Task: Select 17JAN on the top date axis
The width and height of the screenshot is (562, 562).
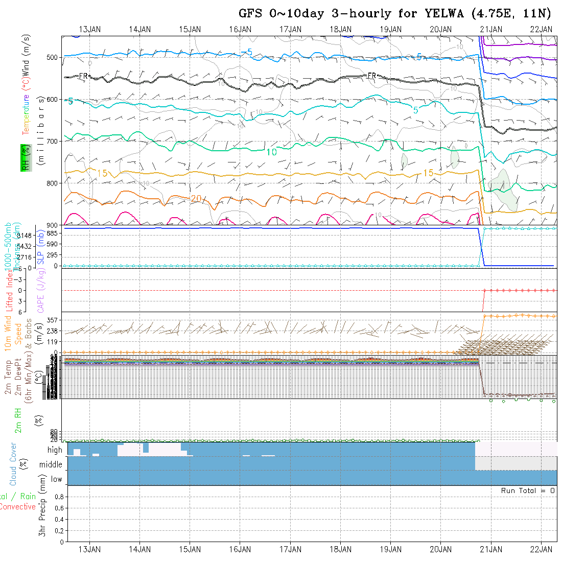Action: click(x=290, y=29)
